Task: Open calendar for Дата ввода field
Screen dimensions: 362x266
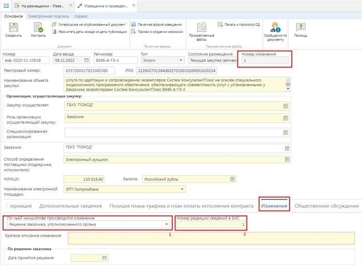Action: click(x=86, y=60)
